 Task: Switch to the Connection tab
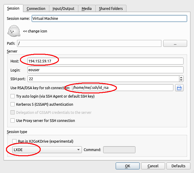36,9
